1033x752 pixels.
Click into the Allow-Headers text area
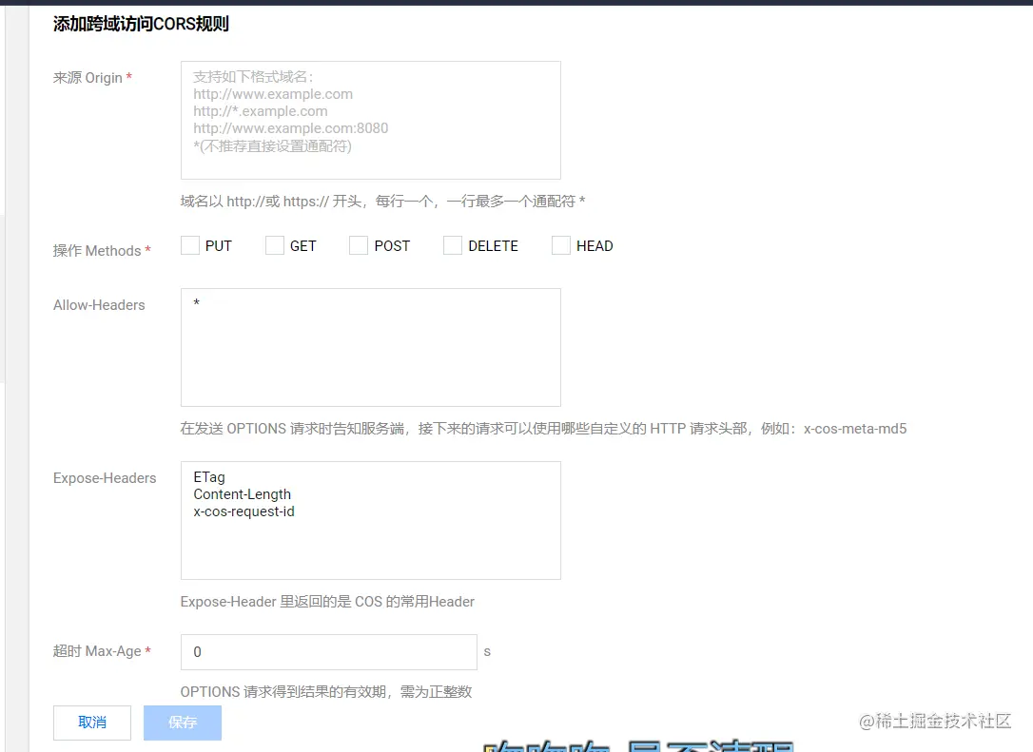pos(371,347)
